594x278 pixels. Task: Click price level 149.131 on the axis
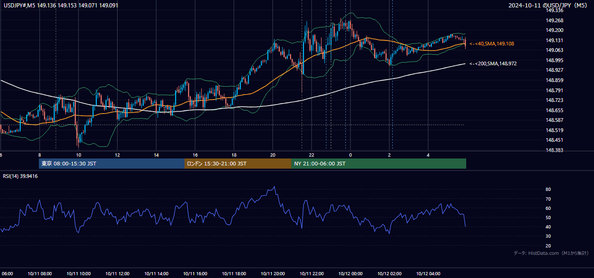pos(554,40)
